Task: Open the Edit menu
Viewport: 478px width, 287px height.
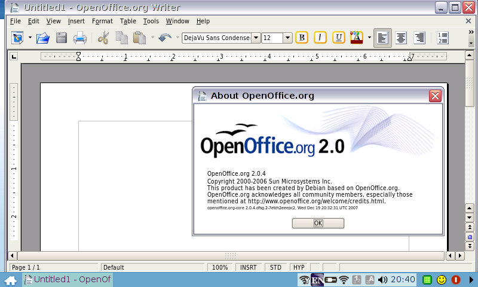Action: [x=33, y=21]
